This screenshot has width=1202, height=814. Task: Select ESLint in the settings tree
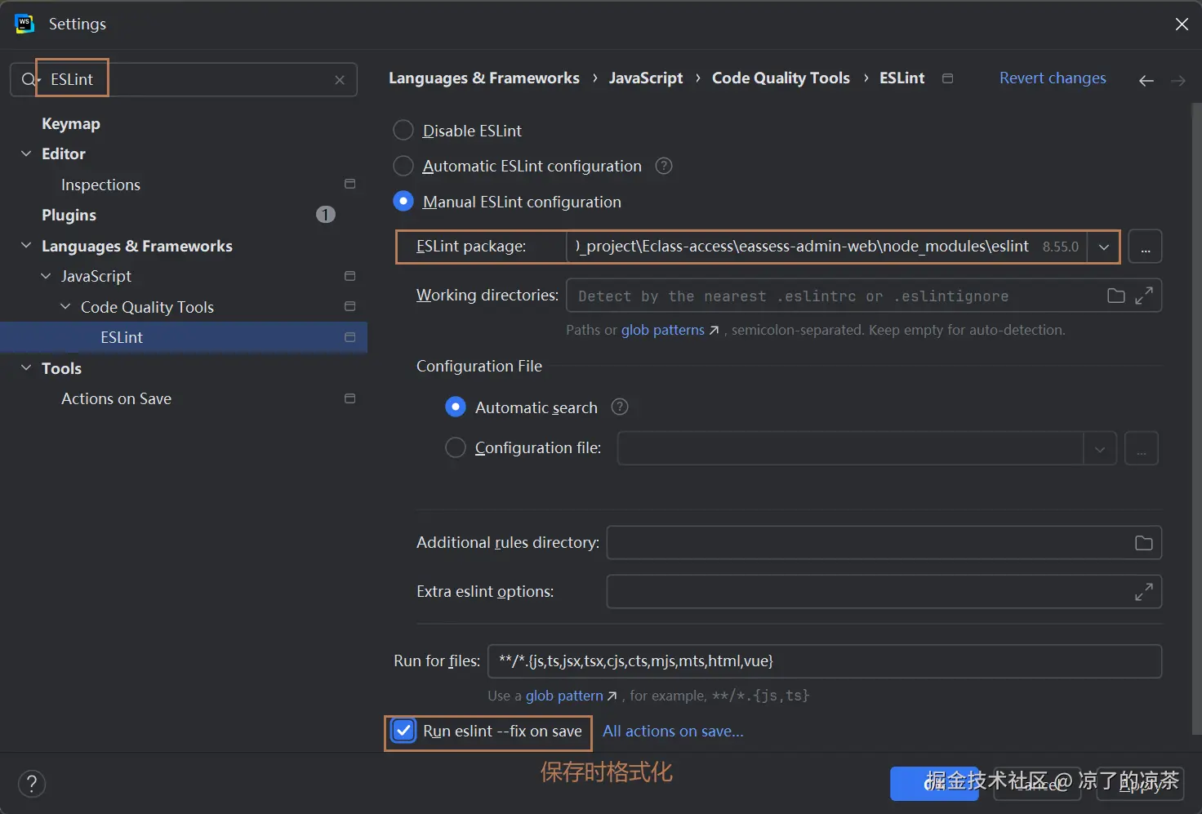(122, 337)
